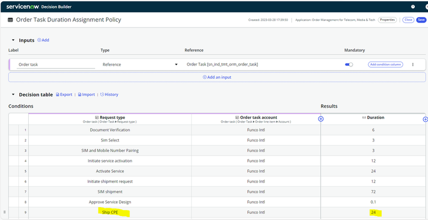
Task: Select the Initiate shipment request cell
Action: pyautogui.click(x=109, y=181)
